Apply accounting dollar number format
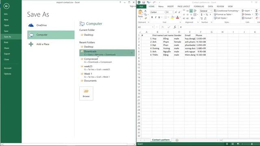Image resolution: width=260 pixels, height=146 pixels. pos(201,15)
